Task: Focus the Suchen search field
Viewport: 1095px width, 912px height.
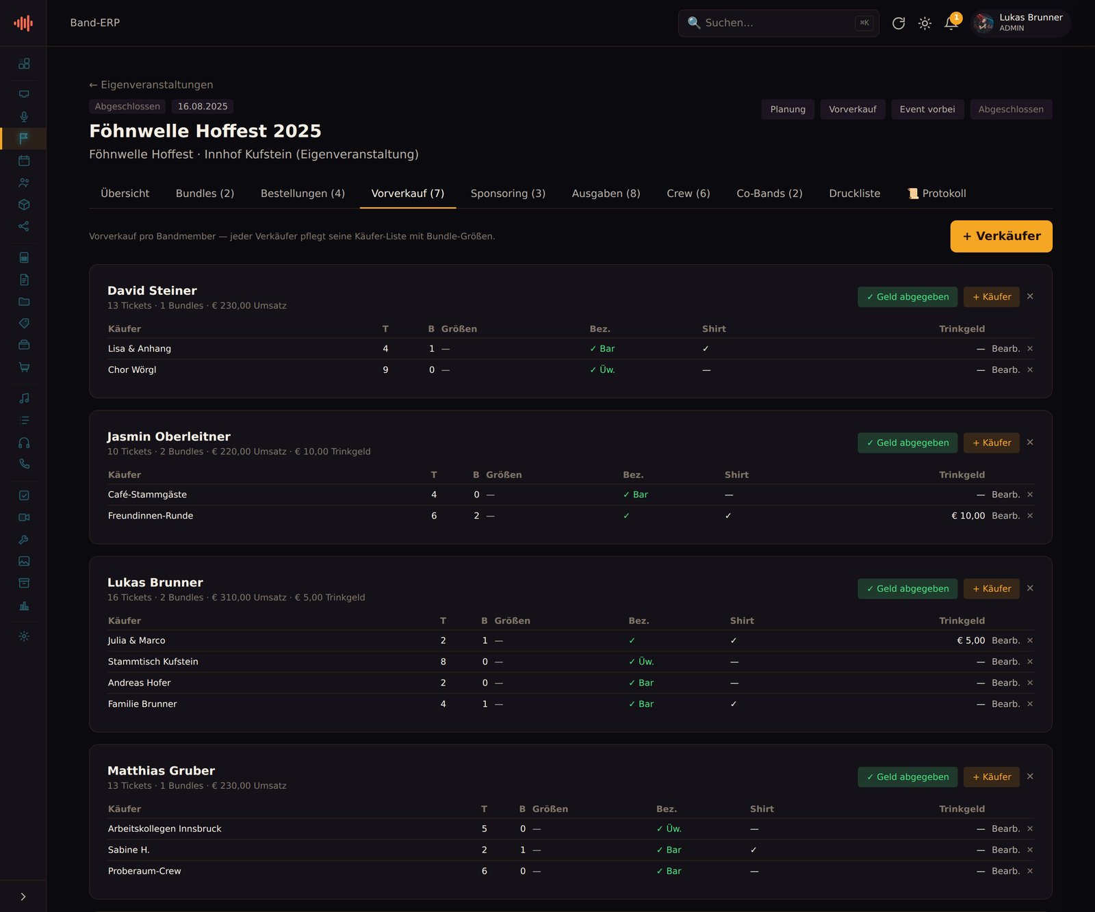Action: point(779,23)
